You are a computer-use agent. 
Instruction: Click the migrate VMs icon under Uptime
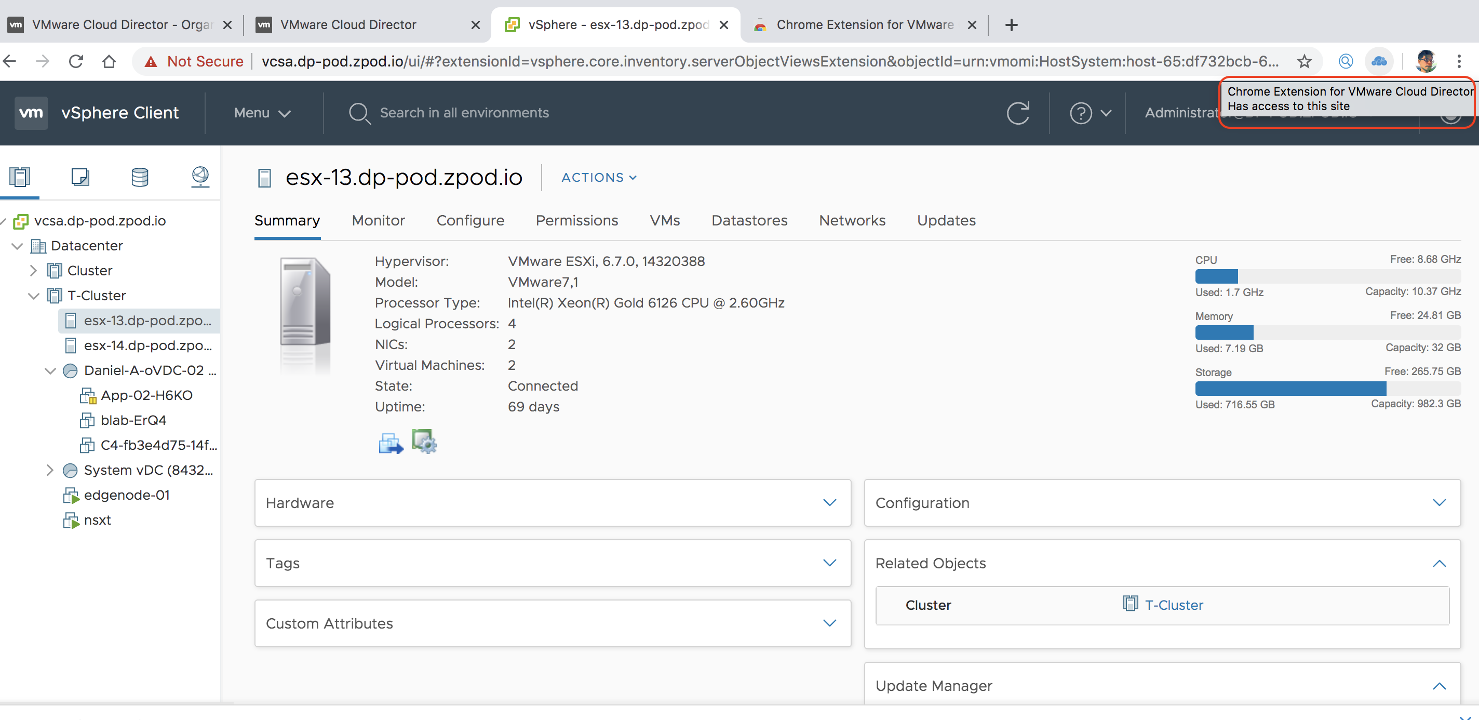point(391,443)
